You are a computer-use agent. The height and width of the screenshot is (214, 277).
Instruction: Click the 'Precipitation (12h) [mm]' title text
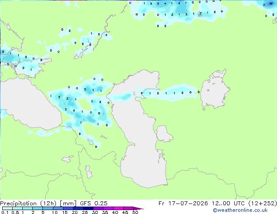pos(38,204)
